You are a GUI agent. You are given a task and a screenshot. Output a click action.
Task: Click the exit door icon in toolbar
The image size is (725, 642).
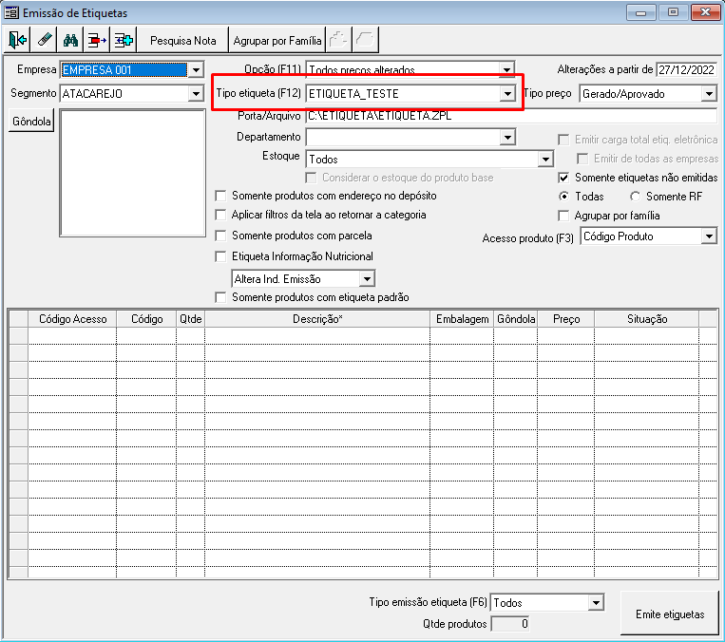[17, 40]
